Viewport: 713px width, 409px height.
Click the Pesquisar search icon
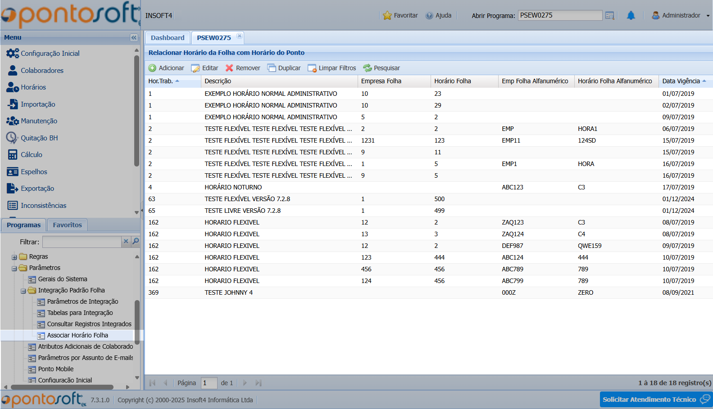368,68
